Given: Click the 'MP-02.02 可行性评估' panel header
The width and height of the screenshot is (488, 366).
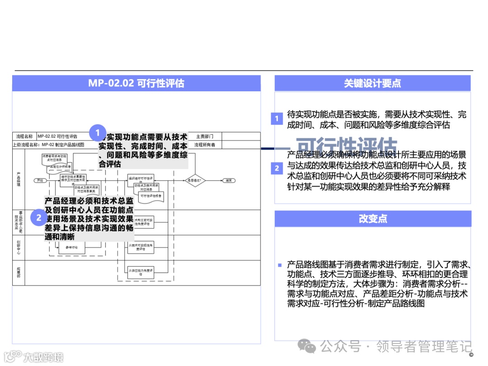Looking at the screenshot, I should click(136, 84).
